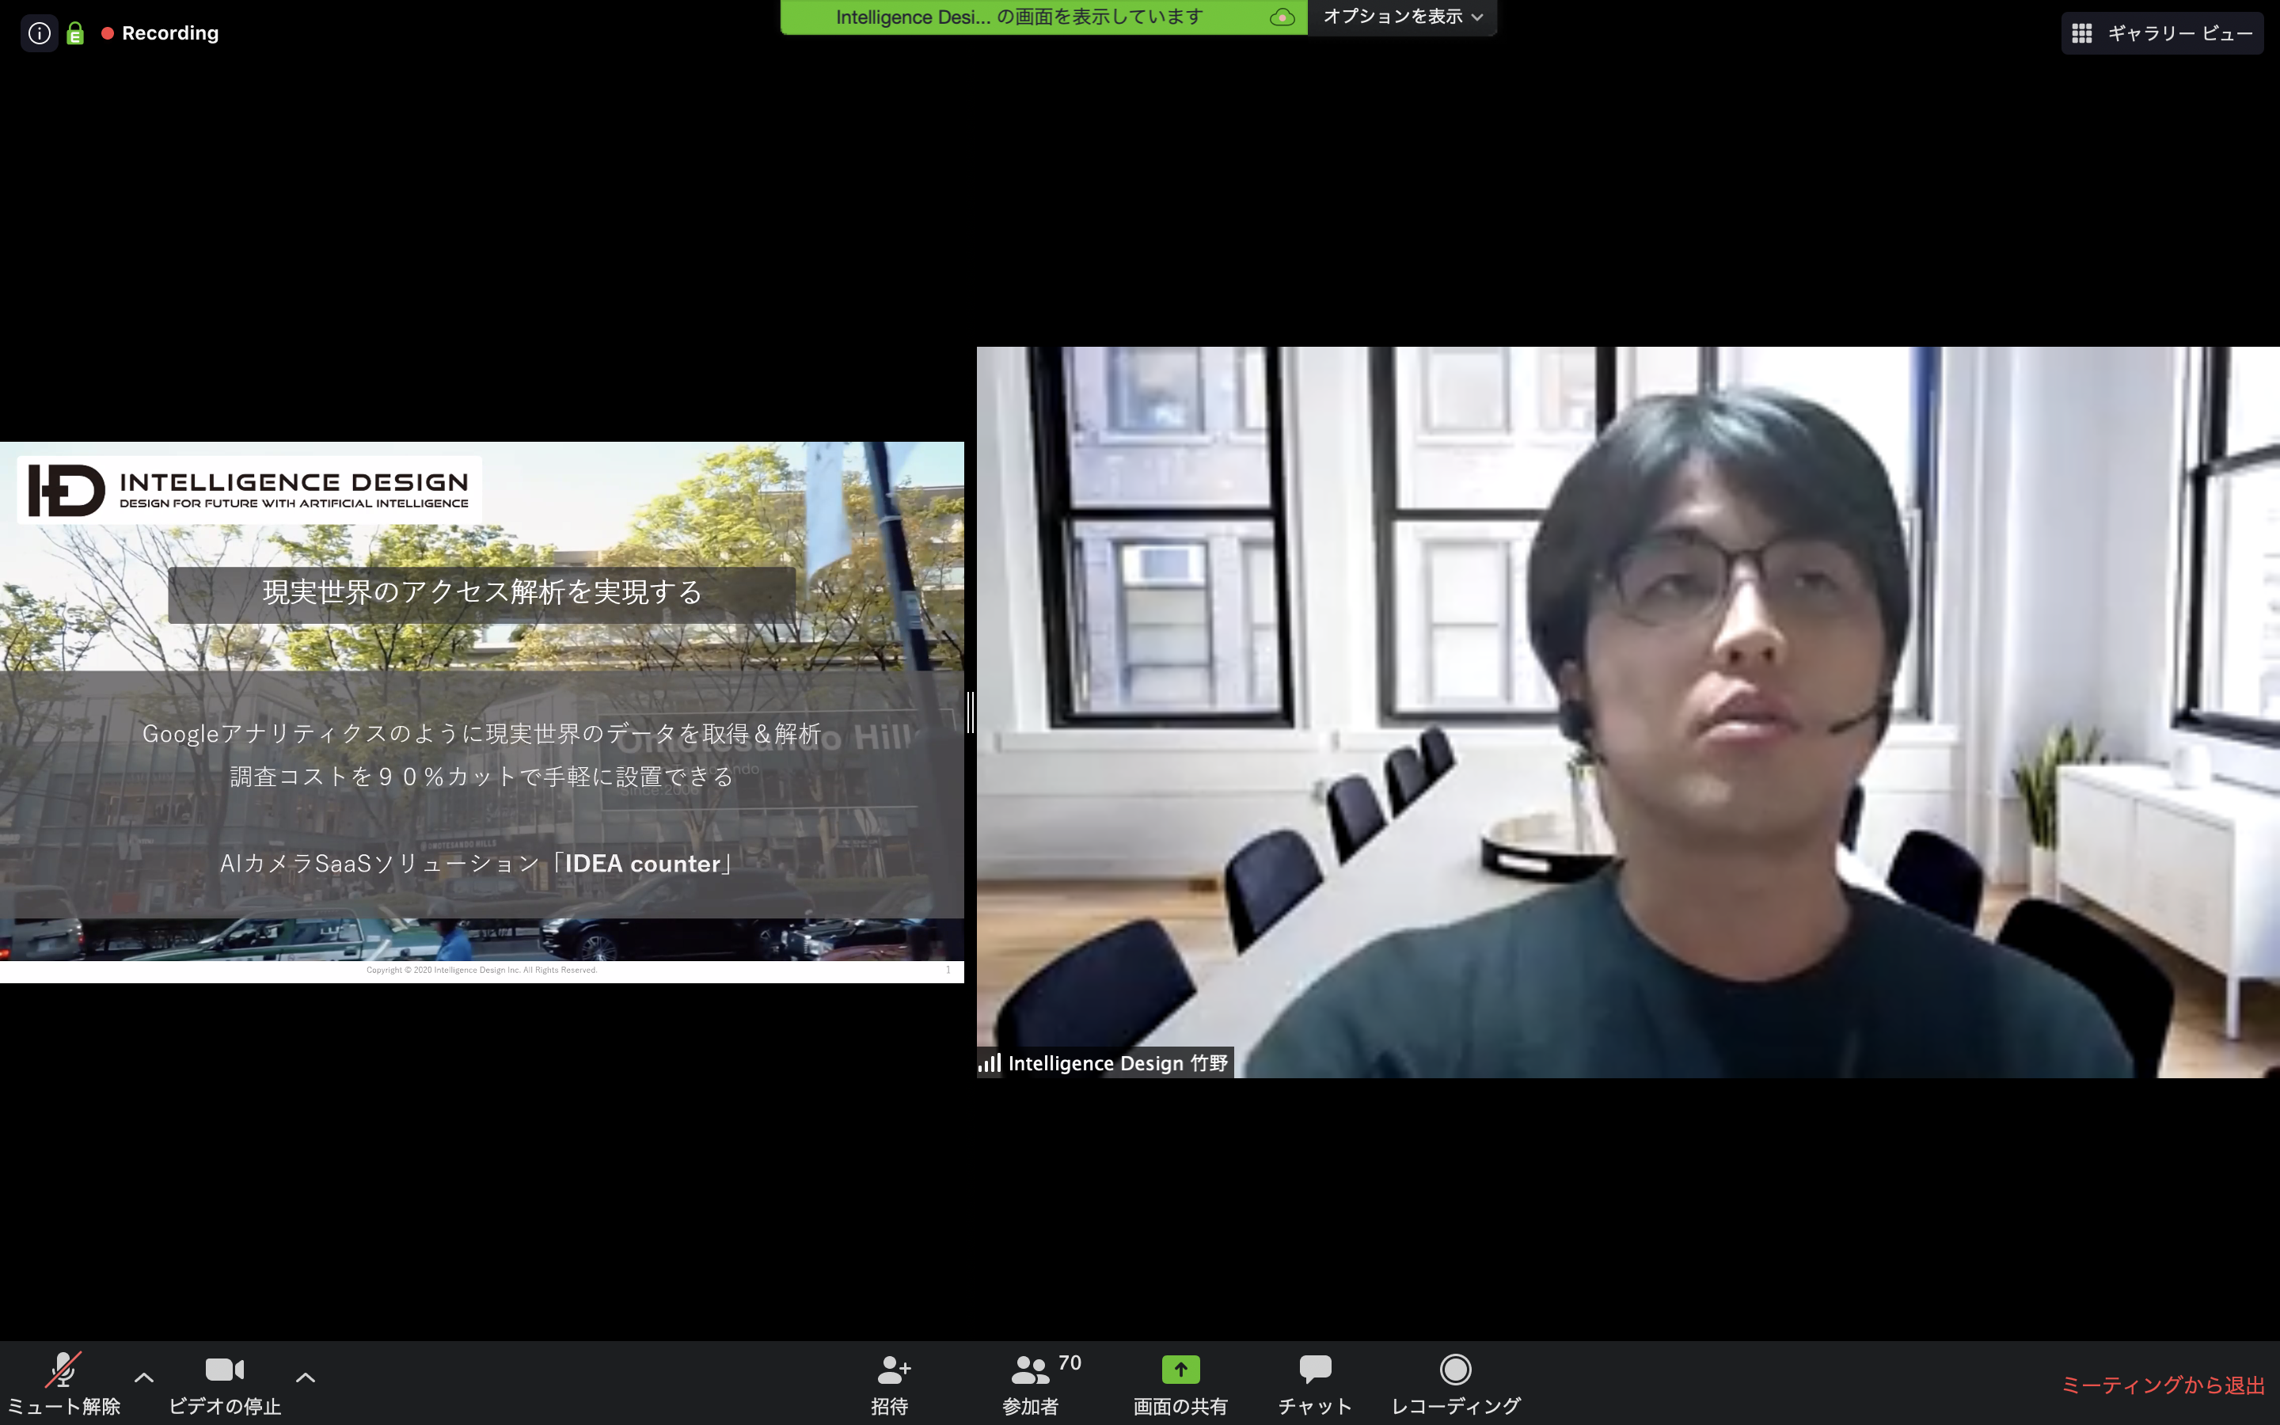
Task: Click the Intelligence Design 竹野 name label
Action: coord(1116,1063)
